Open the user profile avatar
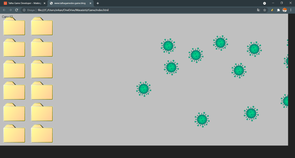This screenshot has width=295, height=158. (x=284, y=10)
